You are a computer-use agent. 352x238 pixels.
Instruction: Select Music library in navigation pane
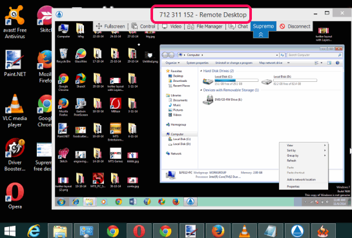tap(174, 105)
